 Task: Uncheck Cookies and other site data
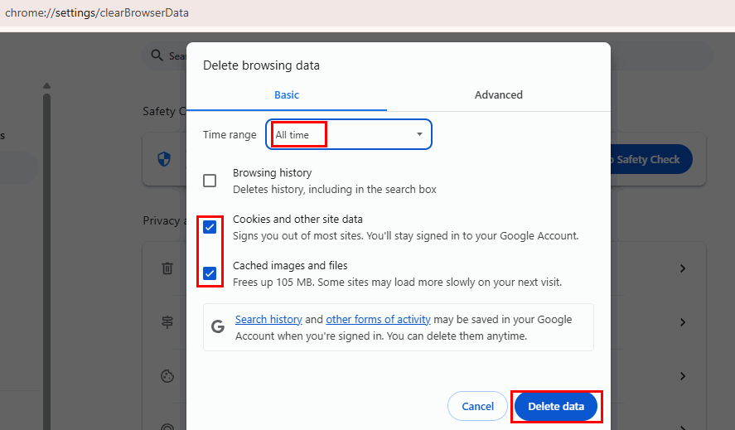point(210,227)
